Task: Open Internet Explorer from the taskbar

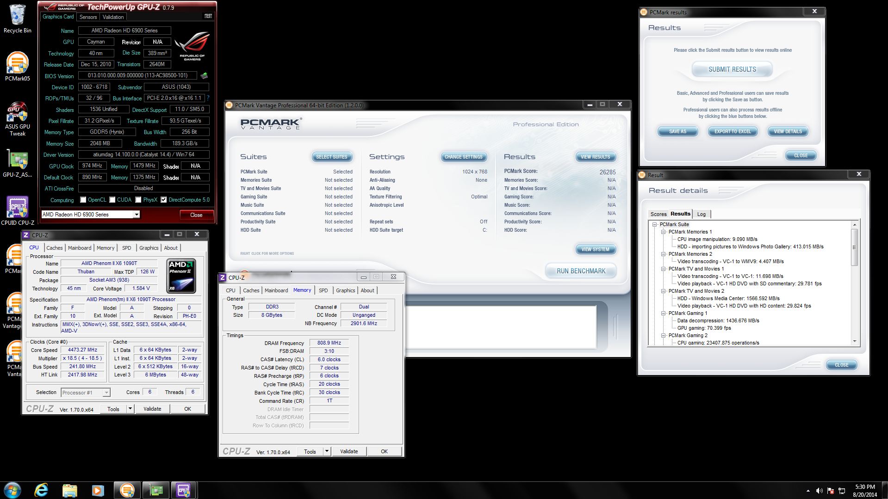Action: pos(41,490)
